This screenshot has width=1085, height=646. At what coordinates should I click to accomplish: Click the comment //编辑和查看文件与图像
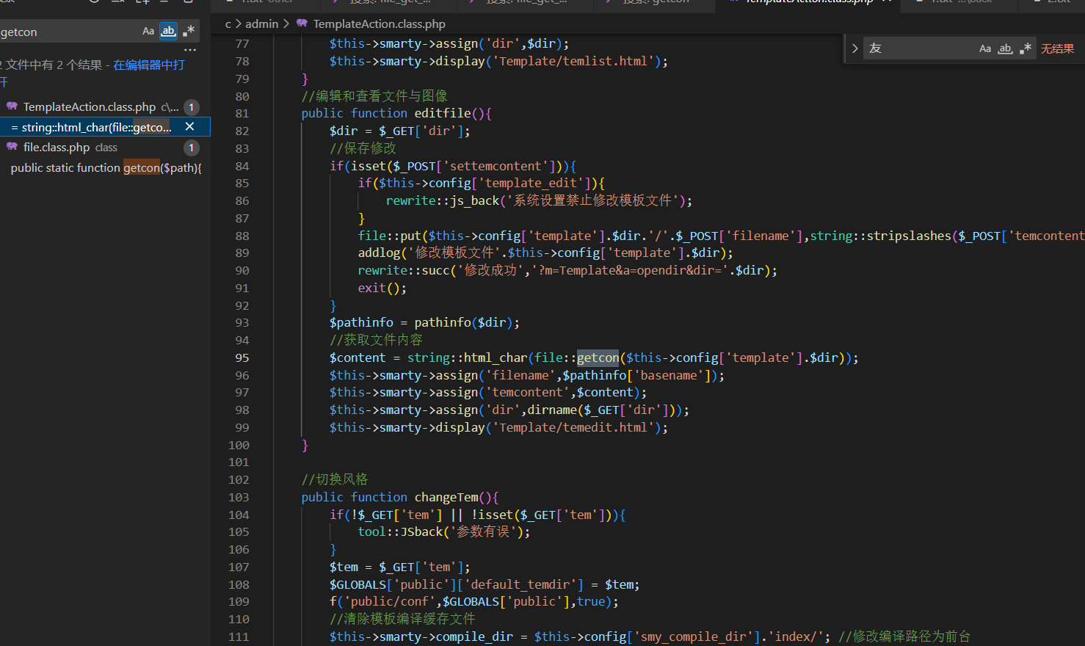pyautogui.click(x=374, y=95)
